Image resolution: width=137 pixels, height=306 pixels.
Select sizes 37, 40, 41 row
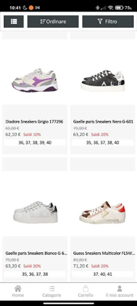pos(102,274)
